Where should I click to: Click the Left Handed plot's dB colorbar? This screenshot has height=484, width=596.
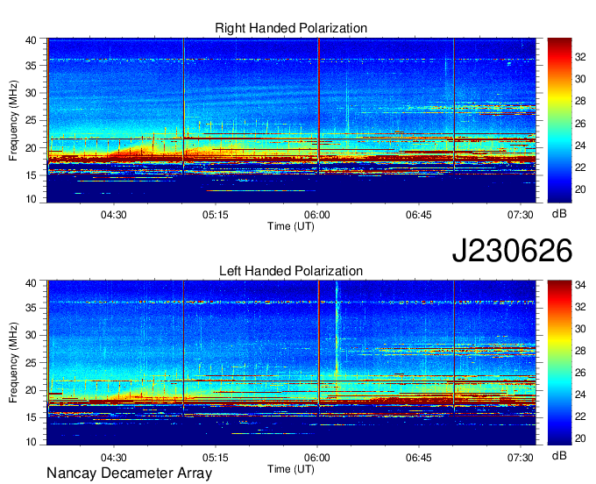(x=559, y=363)
